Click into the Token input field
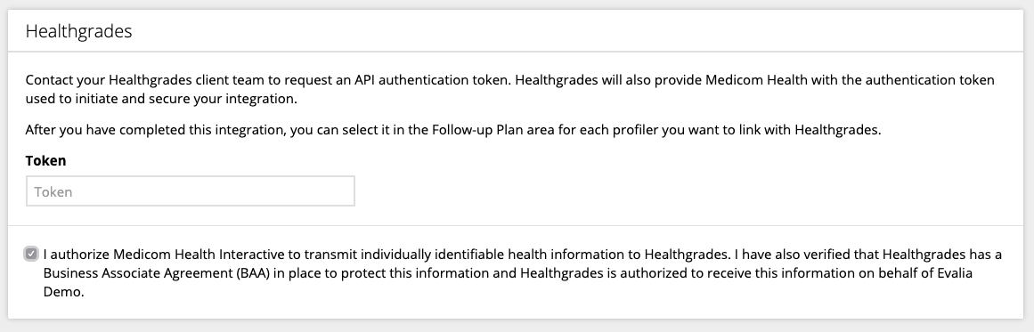This screenshot has height=332, width=1034. [190, 191]
